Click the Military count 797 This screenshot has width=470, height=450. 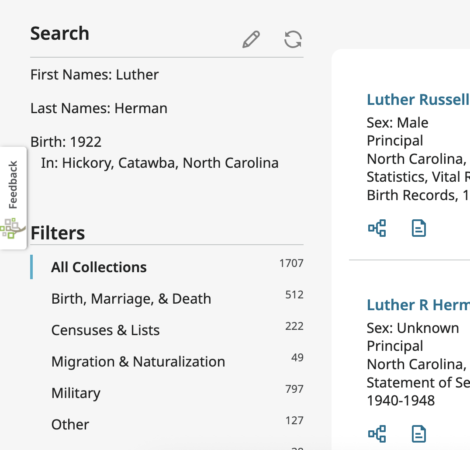coord(294,389)
